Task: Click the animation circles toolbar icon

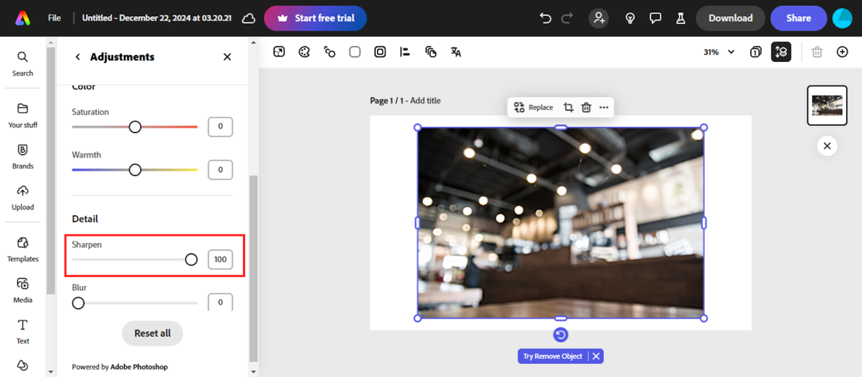Action: tap(329, 52)
